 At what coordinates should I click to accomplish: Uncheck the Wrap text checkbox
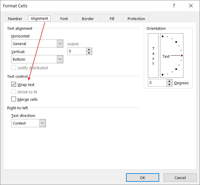point(14,84)
